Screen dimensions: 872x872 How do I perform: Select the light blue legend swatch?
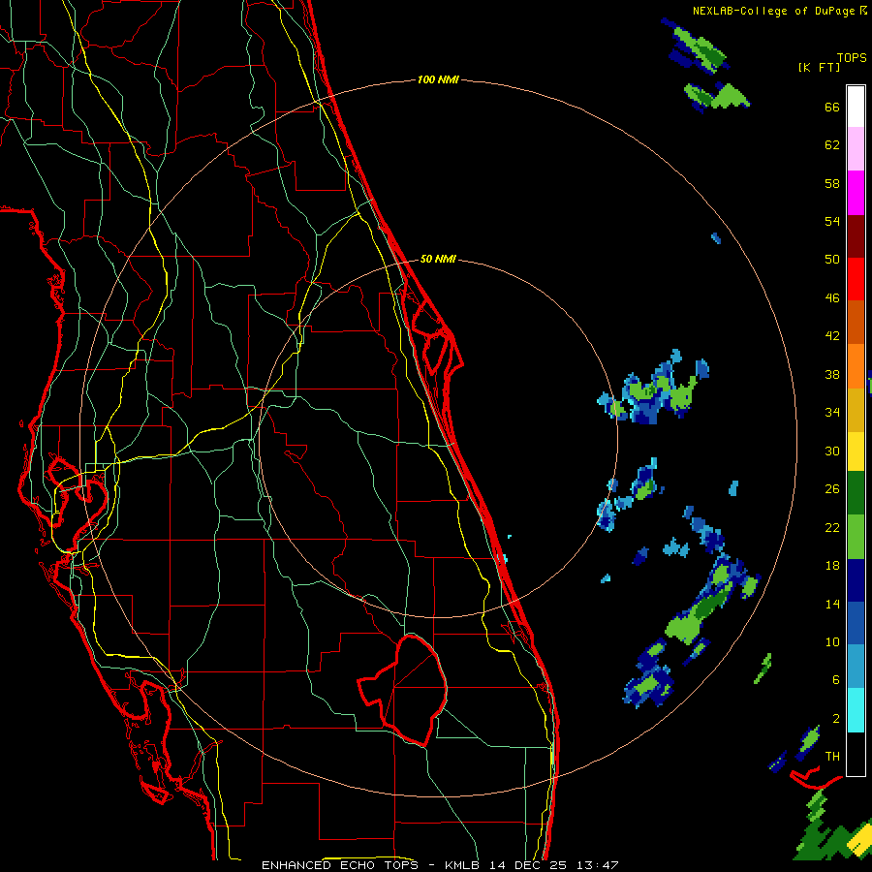coord(856,667)
